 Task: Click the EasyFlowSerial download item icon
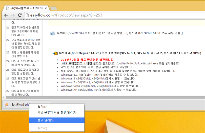pyautogui.click(x=7, y=105)
